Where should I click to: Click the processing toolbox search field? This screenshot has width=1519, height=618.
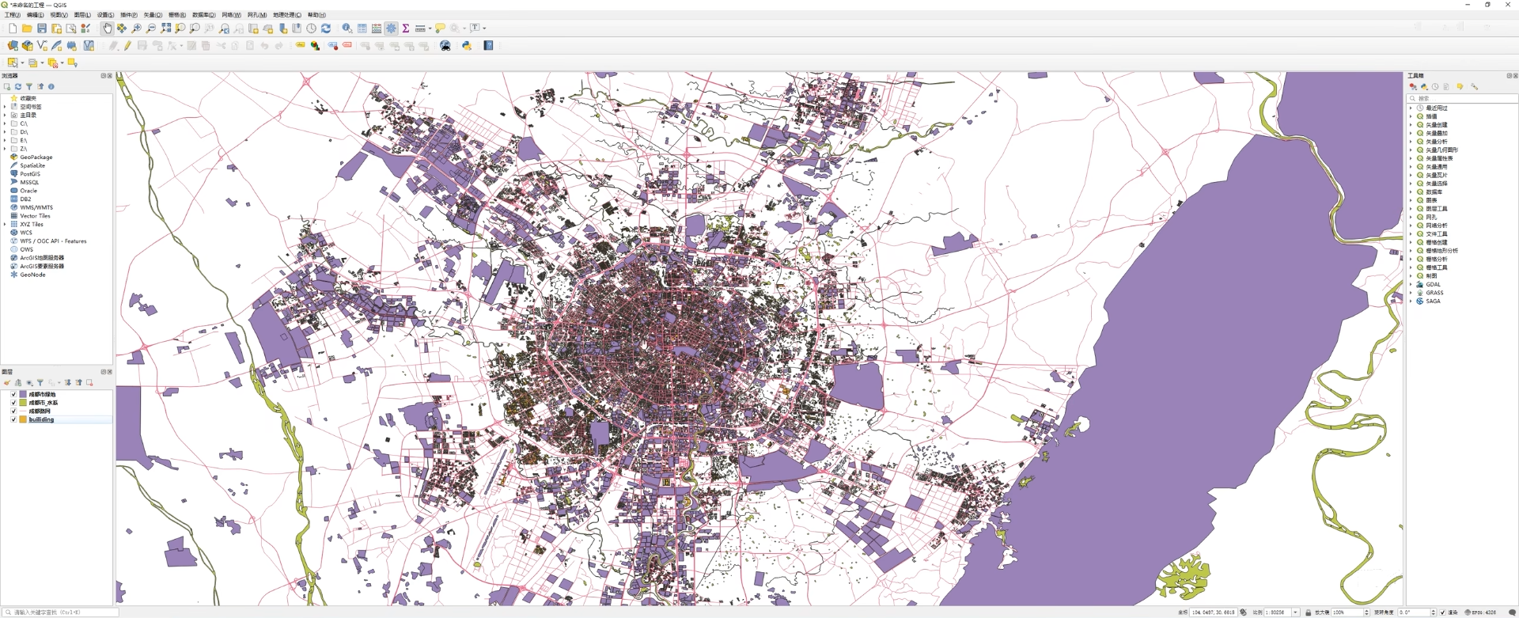point(1464,98)
